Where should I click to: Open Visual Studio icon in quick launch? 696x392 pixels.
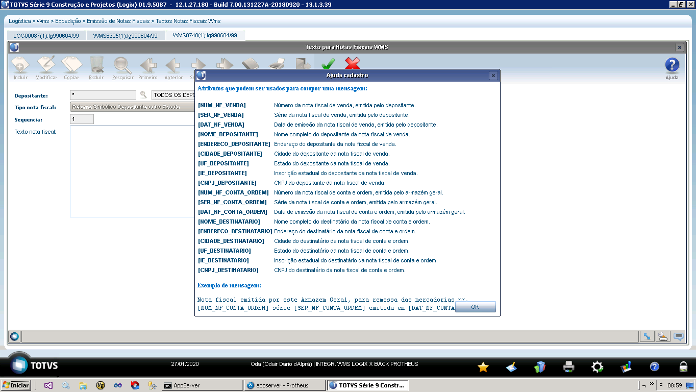pyautogui.click(x=47, y=385)
